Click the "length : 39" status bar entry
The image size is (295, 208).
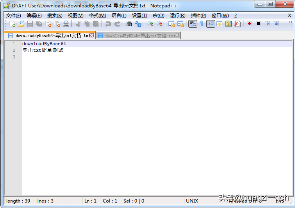[18, 201]
